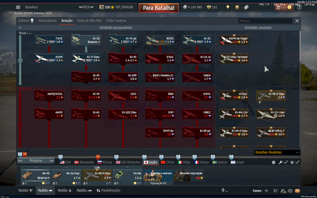This screenshot has height=198, width=317.
Task: Select the premium A5M4 de Hagiri card
Action: pos(234,40)
